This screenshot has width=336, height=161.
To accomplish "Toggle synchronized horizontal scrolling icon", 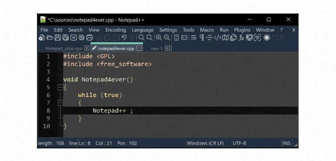I will tap(184, 38).
